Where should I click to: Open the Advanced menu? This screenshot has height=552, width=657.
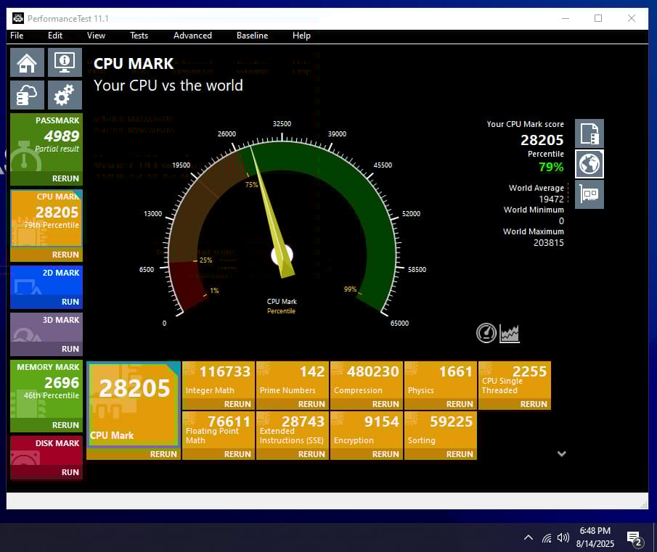(192, 36)
